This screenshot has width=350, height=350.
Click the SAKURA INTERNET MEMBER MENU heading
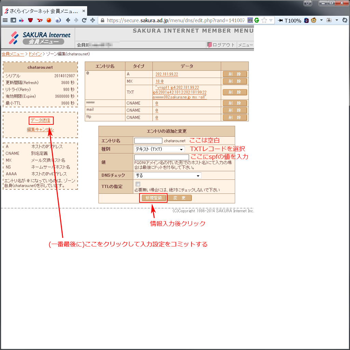point(193,31)
